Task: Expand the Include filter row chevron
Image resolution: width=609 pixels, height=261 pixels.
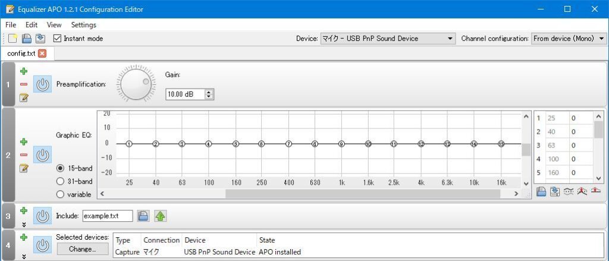Action: [24, 224]
